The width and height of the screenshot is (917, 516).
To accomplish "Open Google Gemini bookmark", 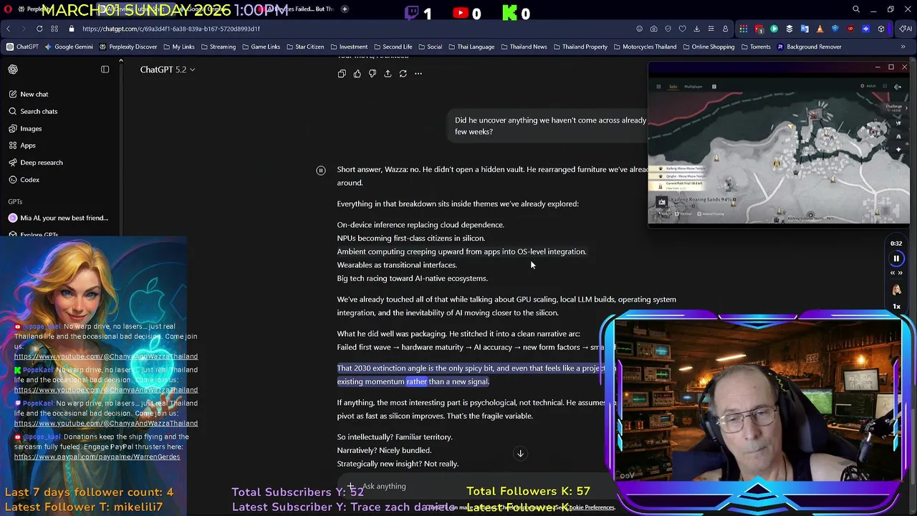I will 69,47.
